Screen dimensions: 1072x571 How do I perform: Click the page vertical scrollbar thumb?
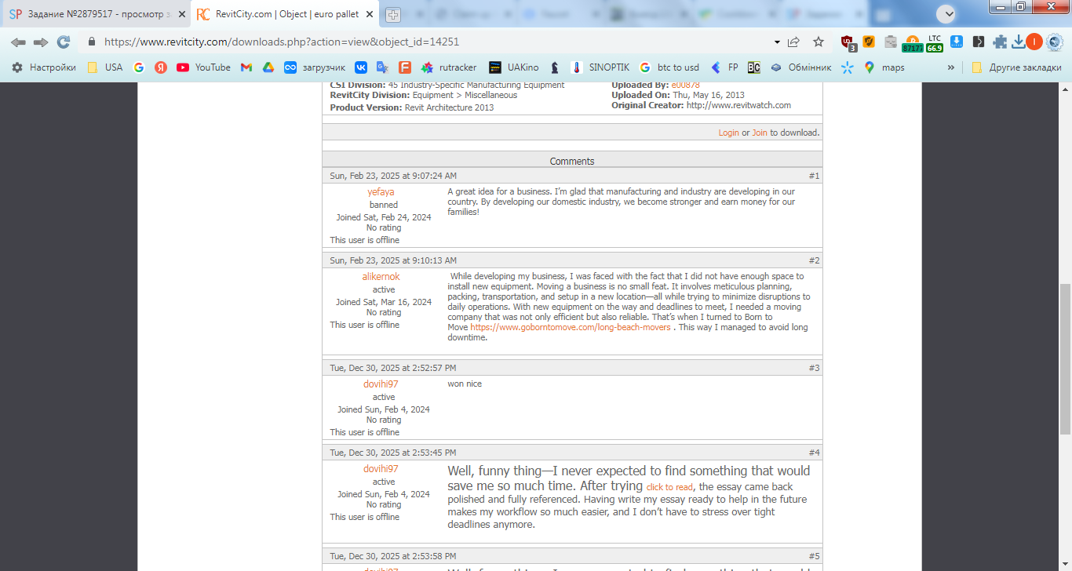click(1065, 358)
